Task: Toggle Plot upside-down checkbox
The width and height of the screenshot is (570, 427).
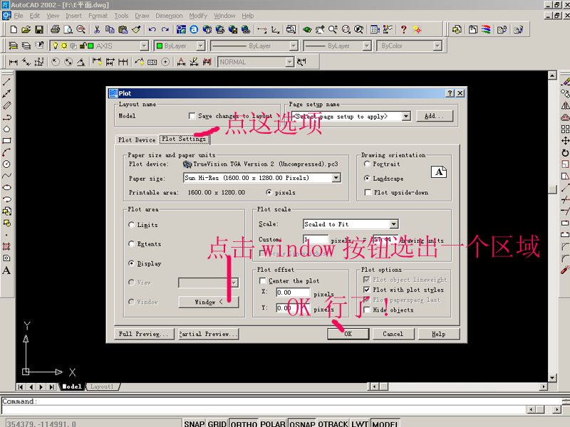Action: tap(368, 192)
